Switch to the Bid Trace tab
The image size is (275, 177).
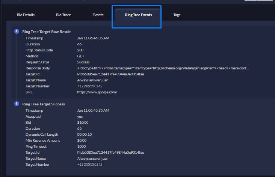(63, 15)
